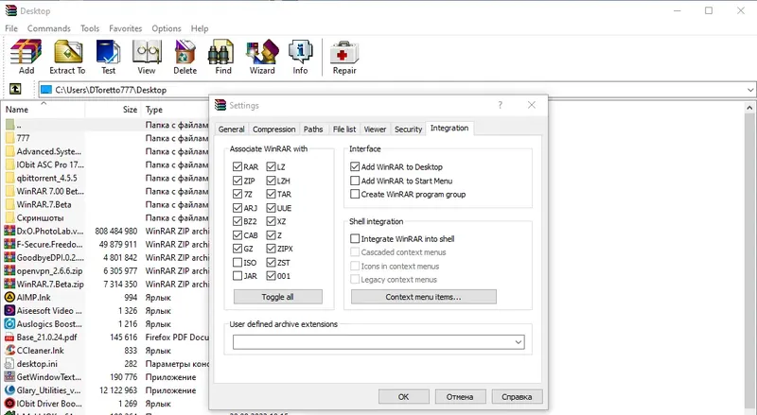Click the Delete toolbar icon
This screenshot has width=757, height=415.
click(185, 52)
